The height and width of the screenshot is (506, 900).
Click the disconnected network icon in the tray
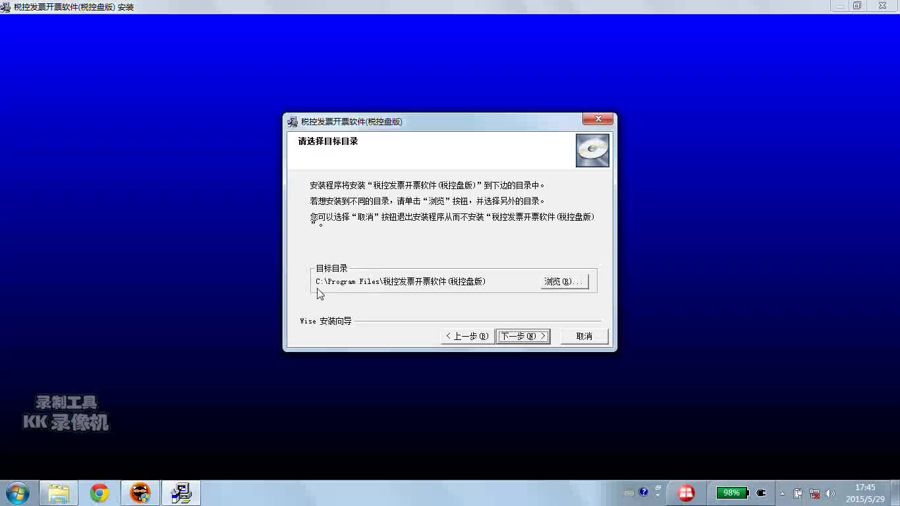814,493
